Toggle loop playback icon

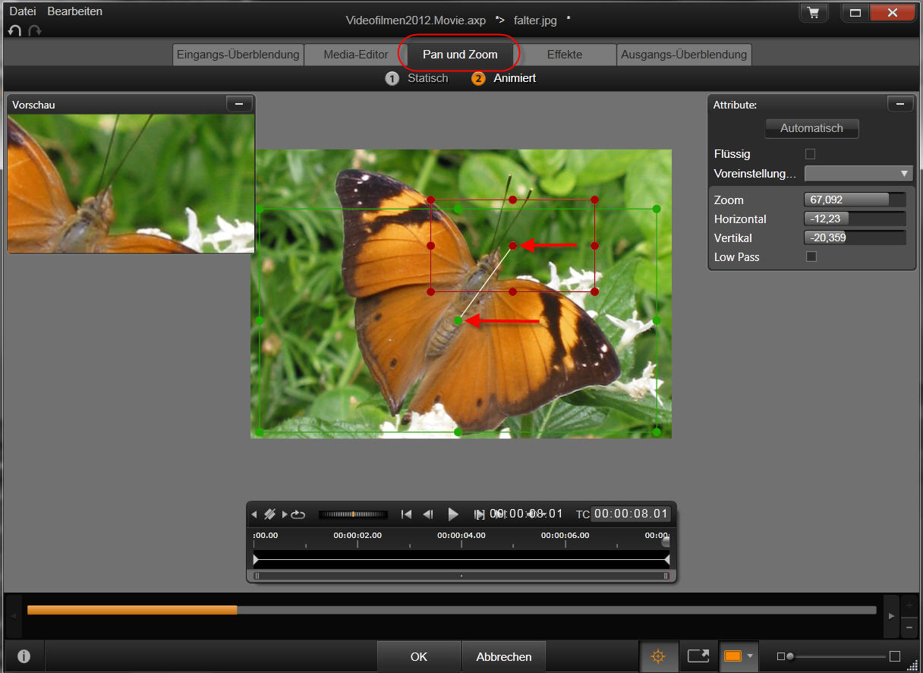298,514
